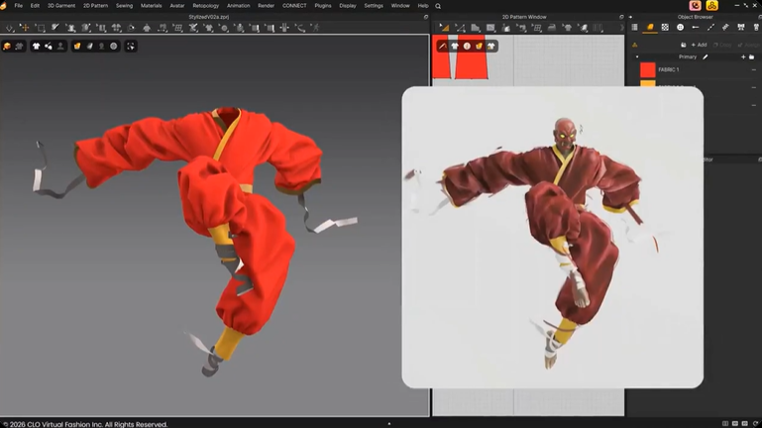Expand the 2D toolbar overflow chevron
Image resolution: width=762 pixels, height=428 pixels.
[622, 28]
